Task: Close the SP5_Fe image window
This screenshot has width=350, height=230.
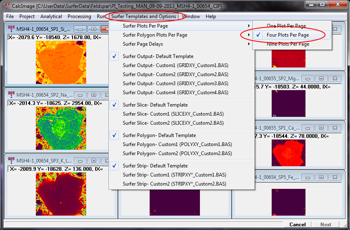Action: [335, 177]
